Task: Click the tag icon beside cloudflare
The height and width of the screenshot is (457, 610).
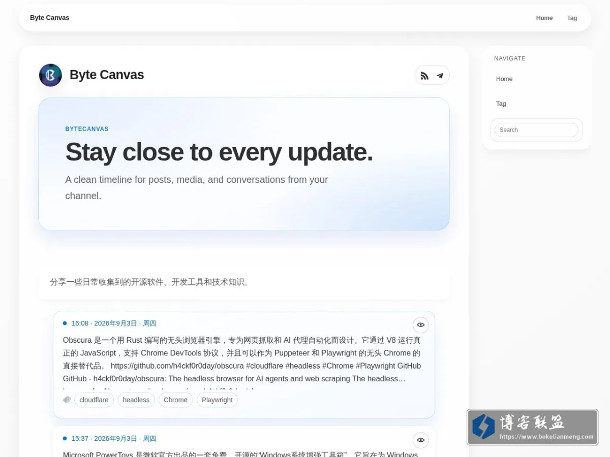Action: pos(67,400)
